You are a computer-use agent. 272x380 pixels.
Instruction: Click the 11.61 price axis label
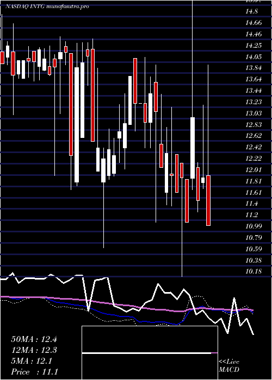(x=254, y=193)
